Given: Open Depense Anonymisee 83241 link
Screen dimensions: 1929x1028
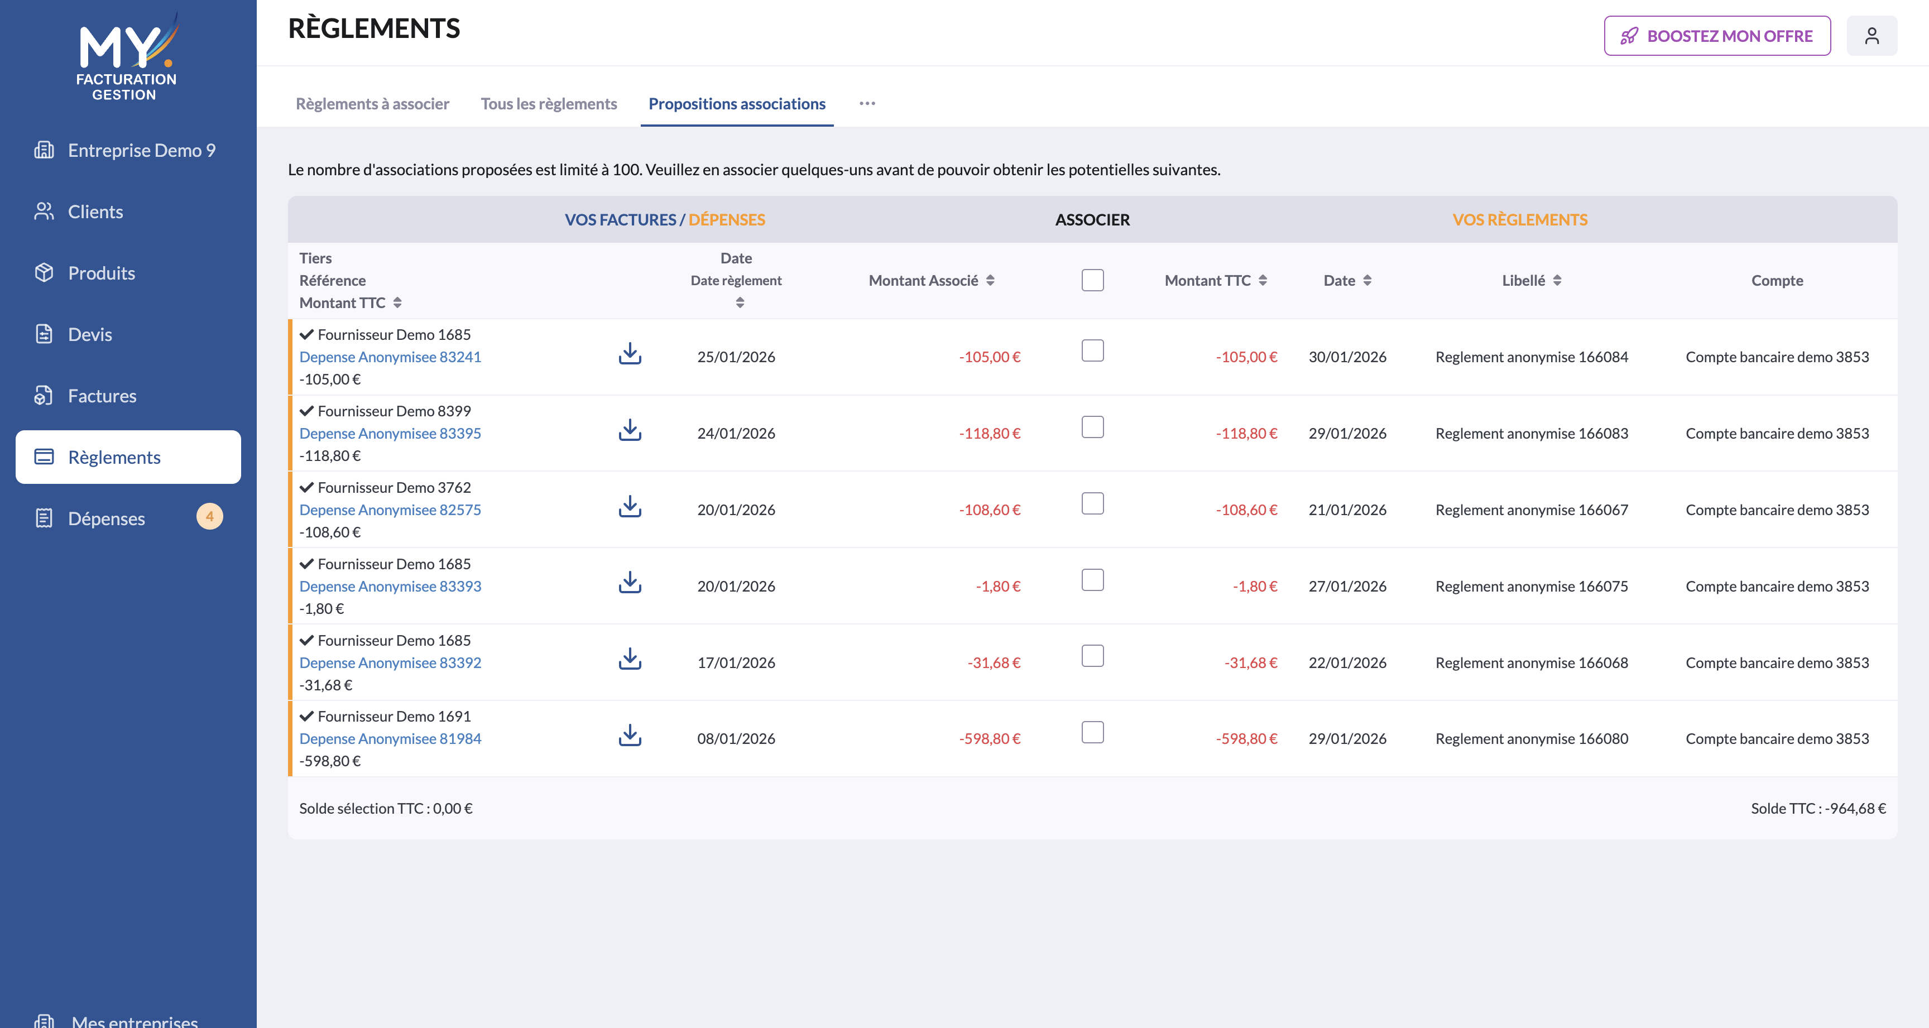Looking at the screenshot, I should coord(390,357).
